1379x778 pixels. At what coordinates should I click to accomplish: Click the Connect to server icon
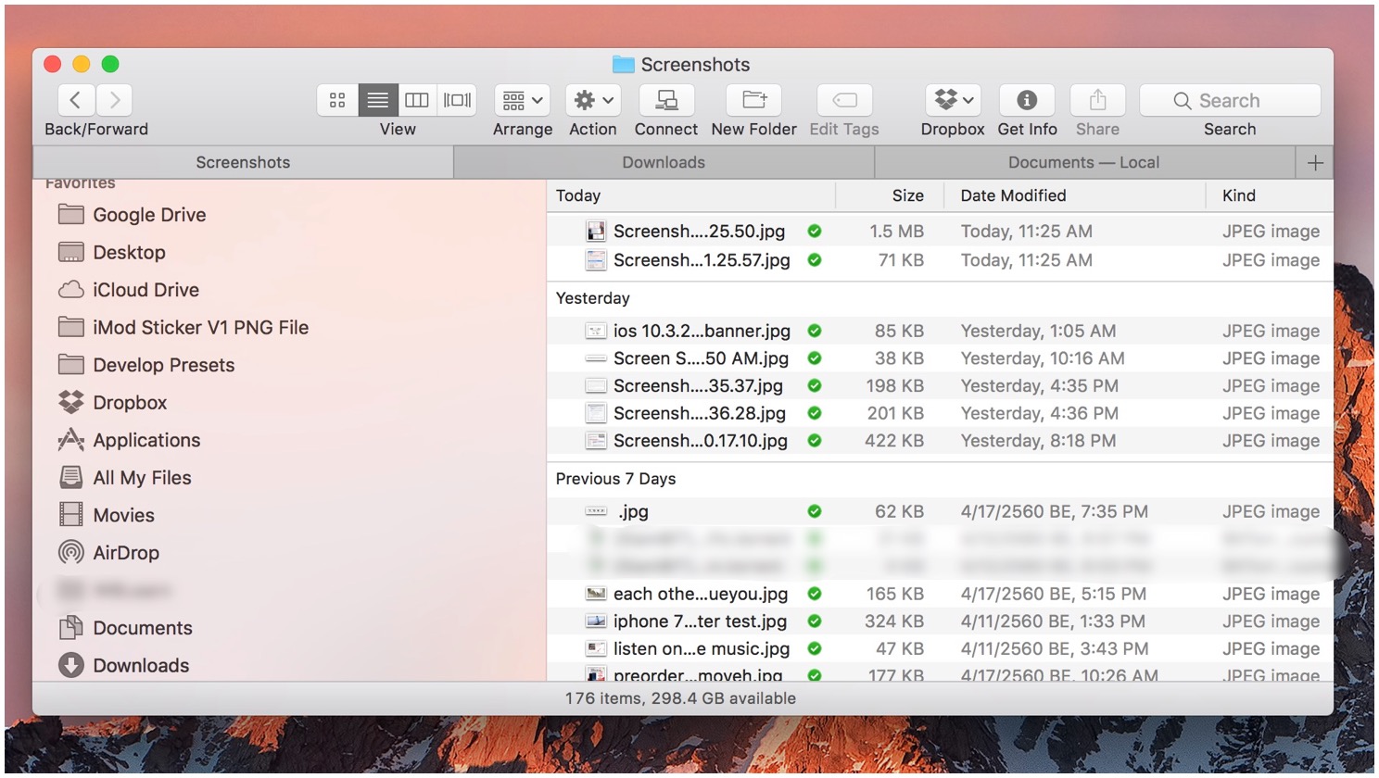[x=666, y=100]
